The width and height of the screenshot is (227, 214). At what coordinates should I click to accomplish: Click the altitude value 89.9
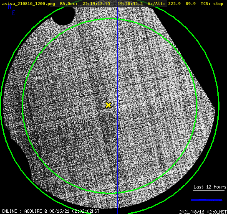pos(191,4)
